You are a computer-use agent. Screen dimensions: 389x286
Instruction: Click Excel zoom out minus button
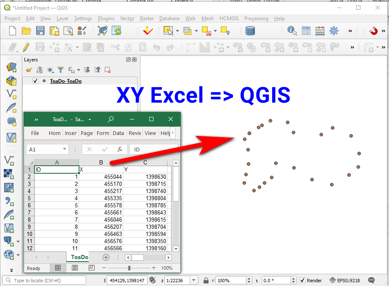click(x=104, y=267)
